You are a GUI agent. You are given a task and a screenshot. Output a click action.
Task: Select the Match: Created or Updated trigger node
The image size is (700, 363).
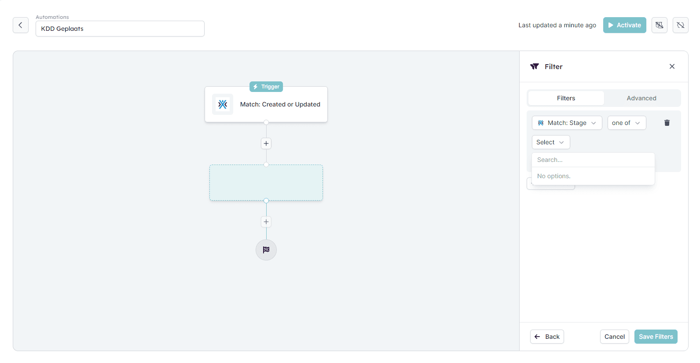coord(266,104)
